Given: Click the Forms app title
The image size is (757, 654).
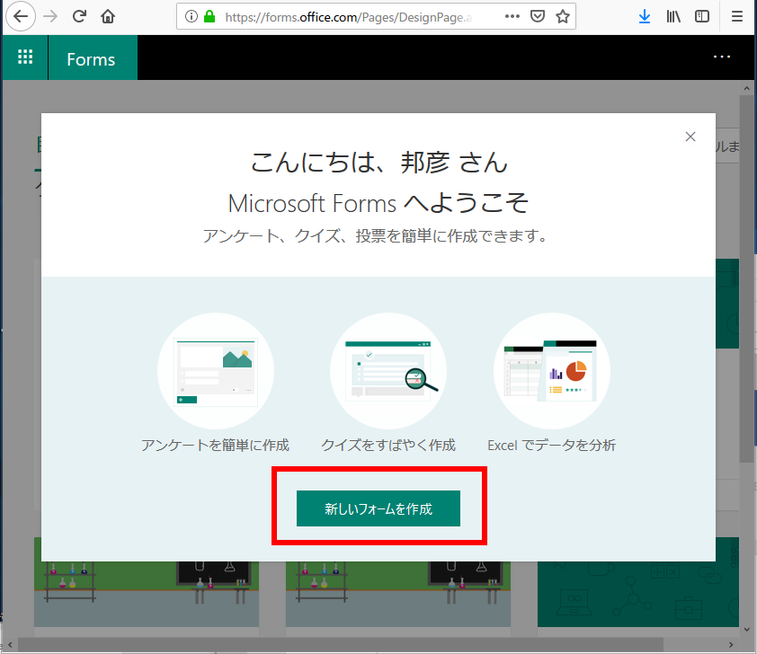Looking at the screenshot, I should [x=91, y=59].
